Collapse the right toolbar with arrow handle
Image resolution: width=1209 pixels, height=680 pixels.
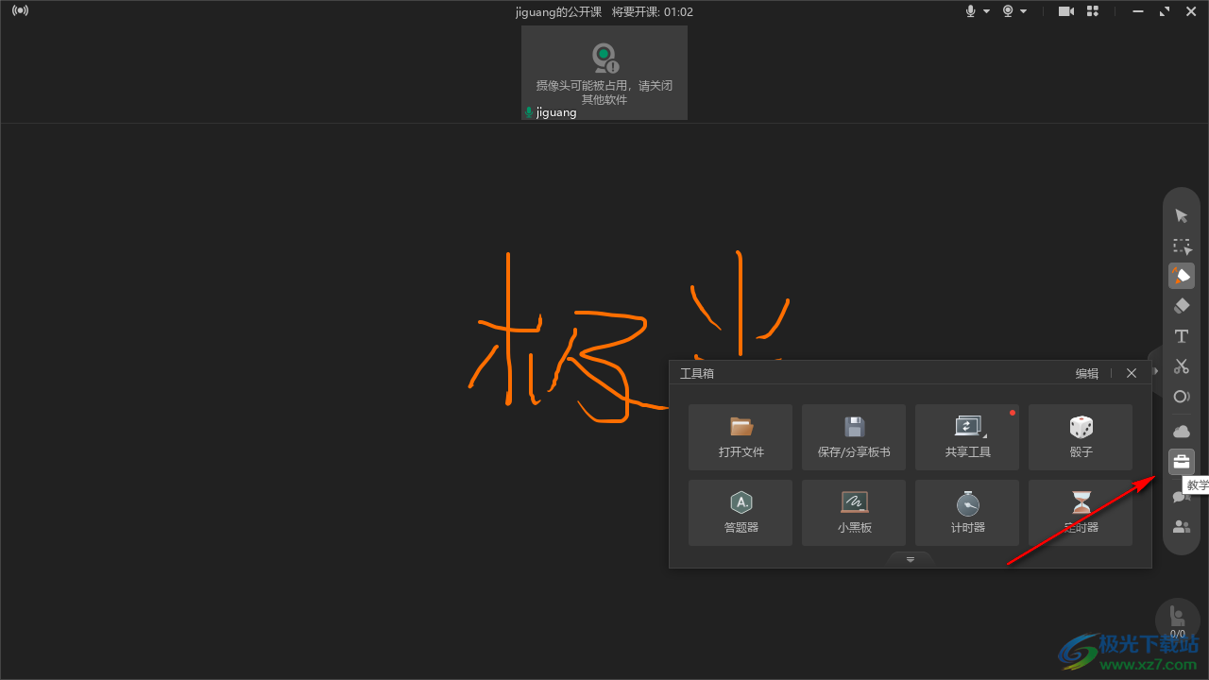click(x=1155, y=371)
